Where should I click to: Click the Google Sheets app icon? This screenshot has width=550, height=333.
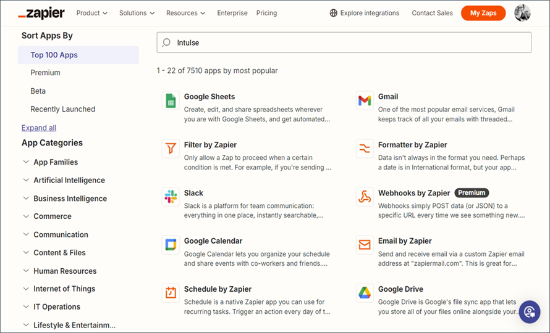171,101
